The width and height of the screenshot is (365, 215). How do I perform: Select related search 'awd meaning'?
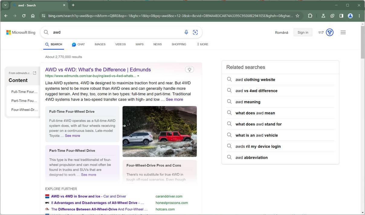tap(248, 102)
